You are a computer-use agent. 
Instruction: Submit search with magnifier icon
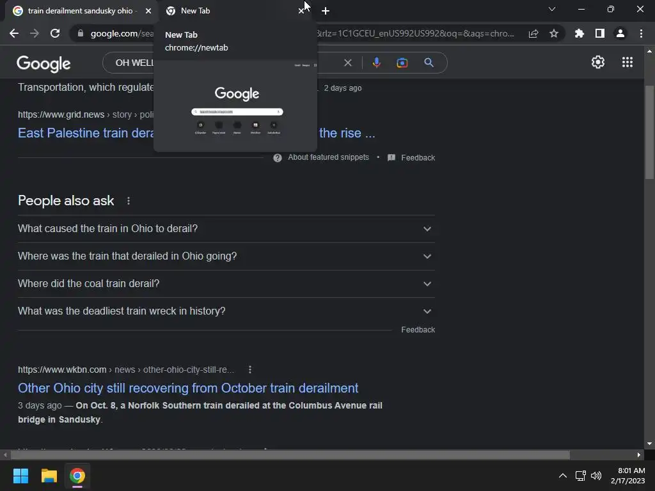pyautogui.click(x=429, y=63)
